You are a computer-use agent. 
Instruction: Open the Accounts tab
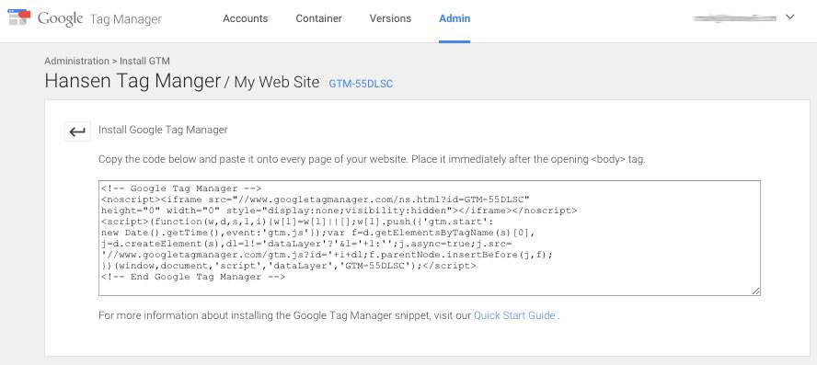pyautogui.click(x=246, y=18)
